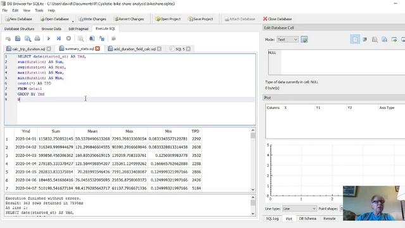Switch to Database Structure tab
The width and height of the screenshot is (405, 228).
[x=19, y=28]
